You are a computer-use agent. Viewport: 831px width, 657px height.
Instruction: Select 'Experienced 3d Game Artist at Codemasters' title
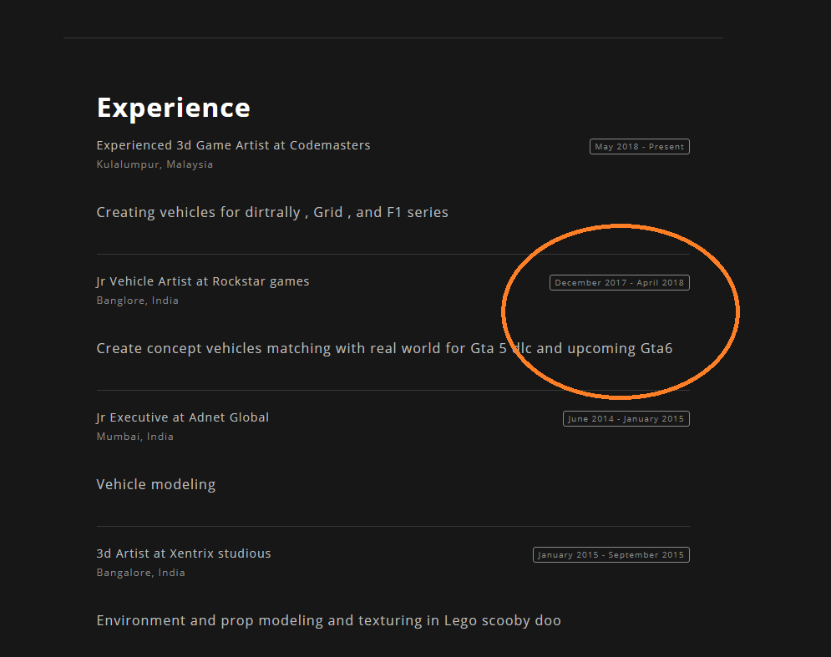(233, 145)
